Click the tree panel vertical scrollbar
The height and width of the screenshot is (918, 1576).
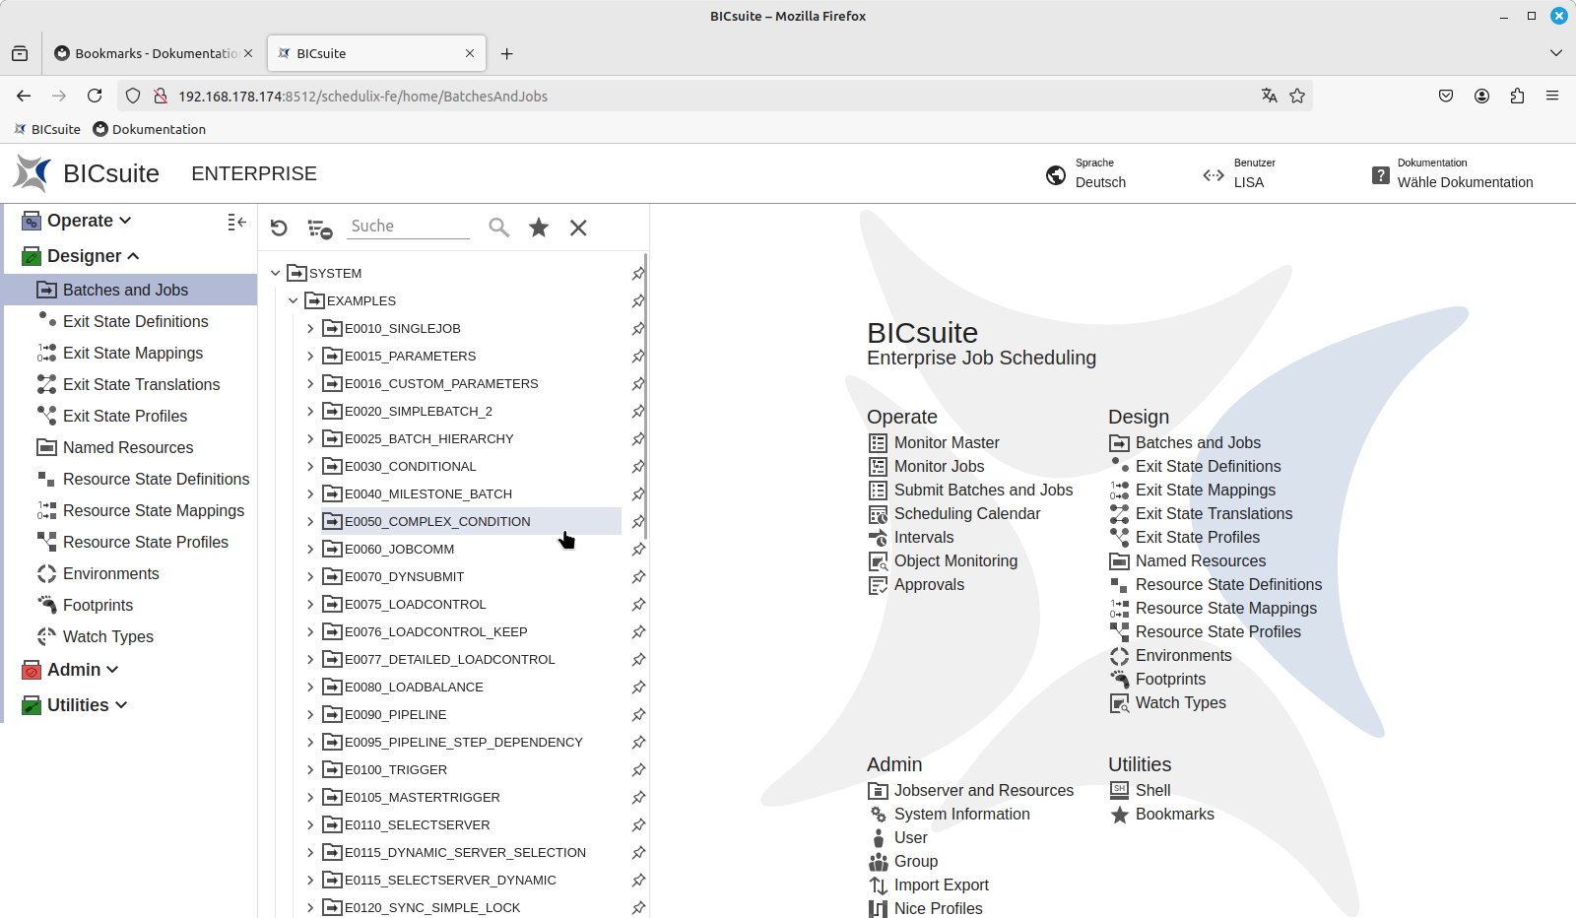645,394
